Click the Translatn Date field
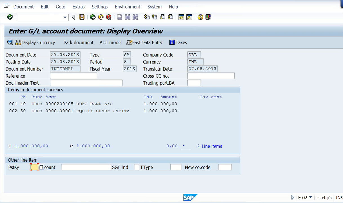343x203 pixels. [202, 69]
